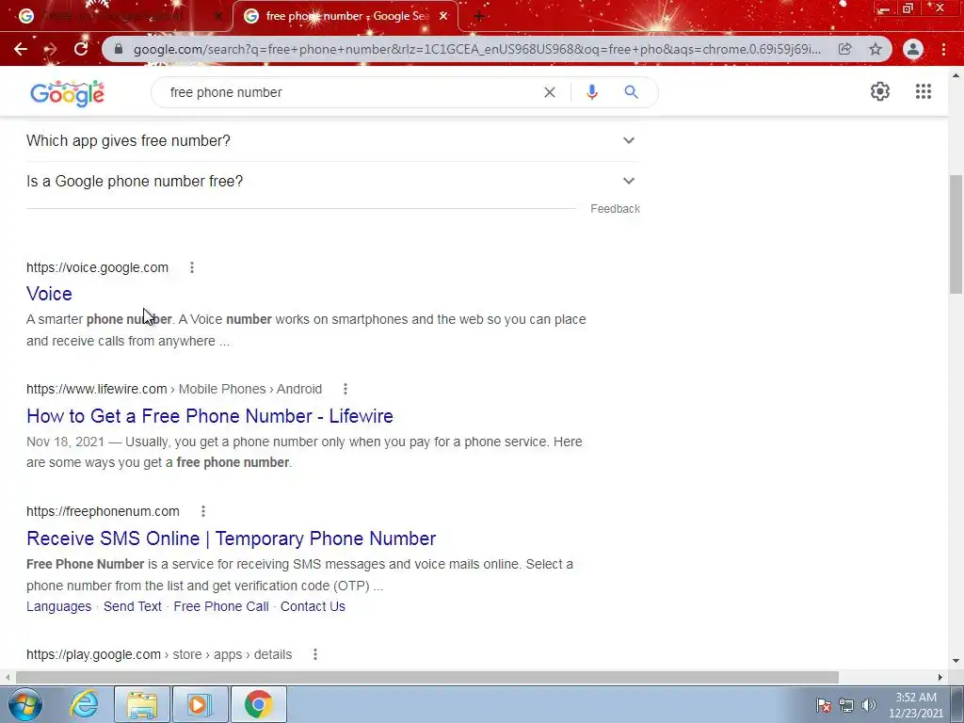This screenshot has height=723, width=964.
Task: Open "Receive SMS Online | Temporary Phone Number"
Action: point(232,538)
